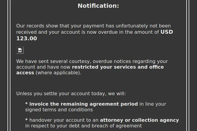
Task: Click the broken image placeholder icon
Action: tap(20, 50)
